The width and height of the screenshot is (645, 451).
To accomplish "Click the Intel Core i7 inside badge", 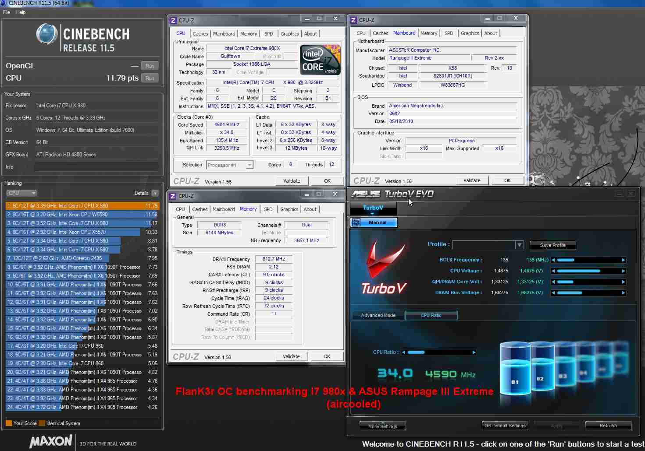I will pos(321,60).
